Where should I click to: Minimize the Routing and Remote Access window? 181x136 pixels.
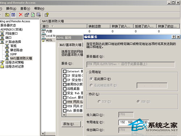169,3
